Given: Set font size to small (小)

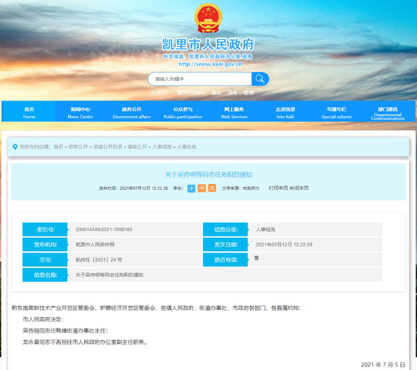Looking at the screenshot, I should pos(191,188).
